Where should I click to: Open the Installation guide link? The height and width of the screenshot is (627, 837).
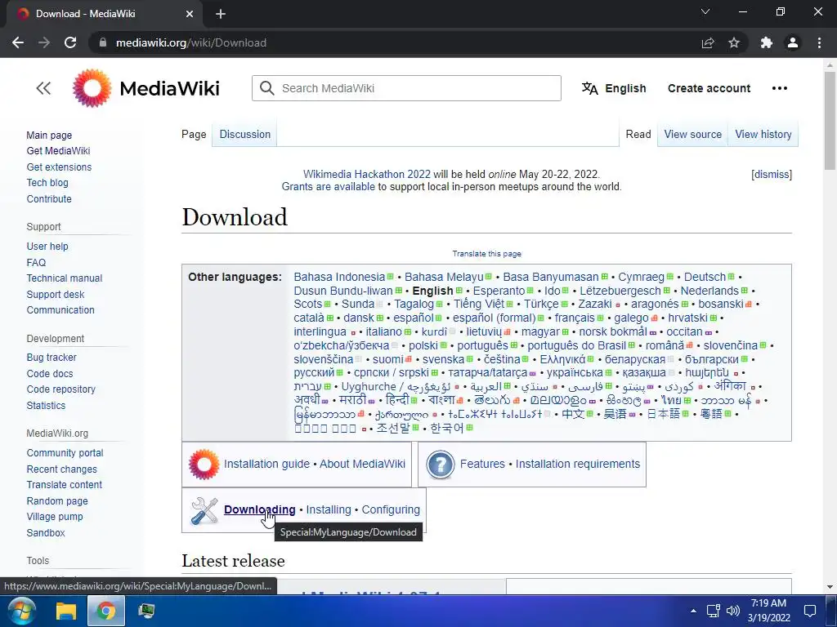tap(267, 464)
